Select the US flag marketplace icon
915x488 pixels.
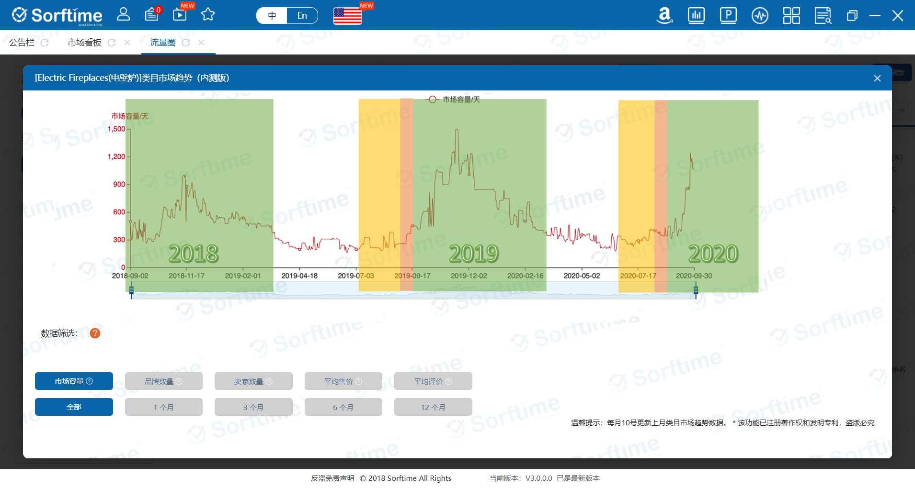point(348,16)
